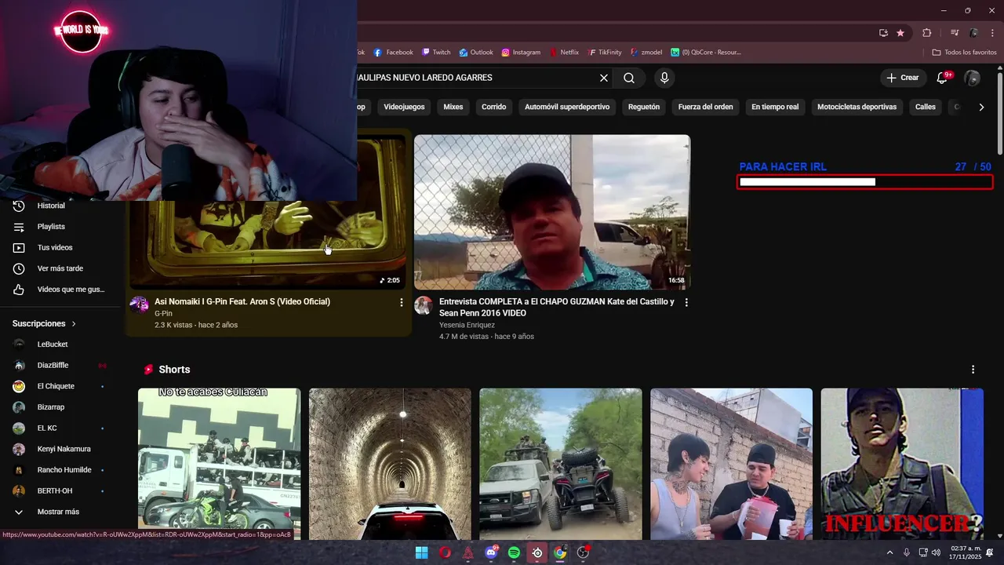Open options for El Chapo Guzman interview video
1004x565 pixels.
click(x=686, y=302)
